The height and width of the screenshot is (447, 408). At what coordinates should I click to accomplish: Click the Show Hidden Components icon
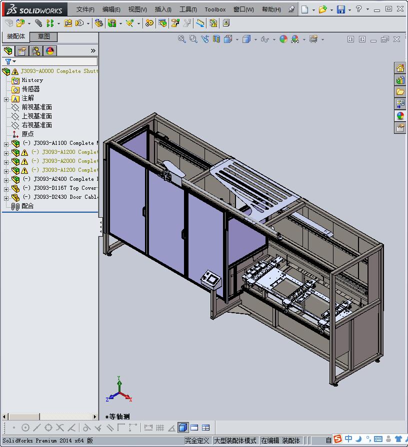98,23
